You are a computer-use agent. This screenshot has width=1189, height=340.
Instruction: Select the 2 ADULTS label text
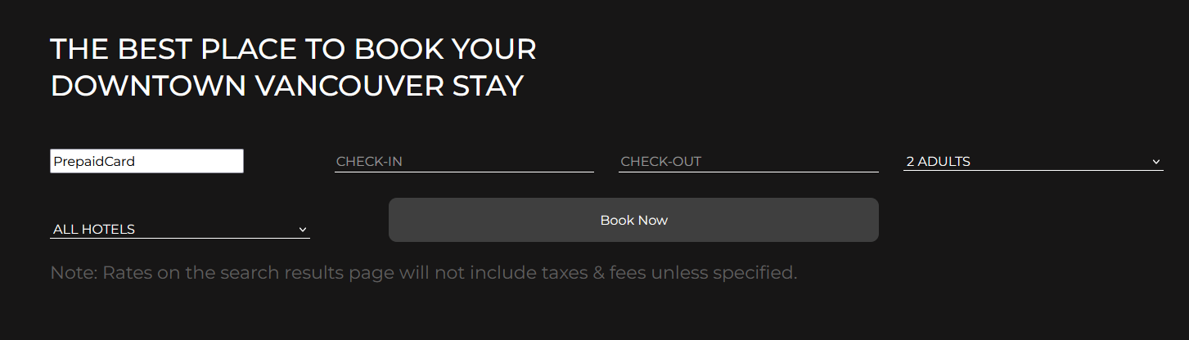coord(938,162)
